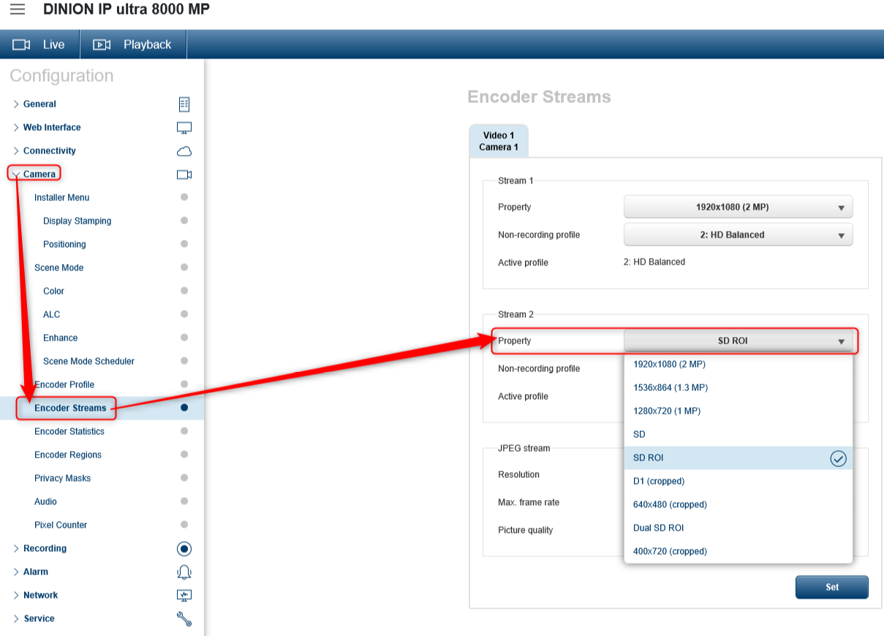Viewport: 884px width, 641px height.
Task: Open Display Stamping page
Action: point(78,221)
